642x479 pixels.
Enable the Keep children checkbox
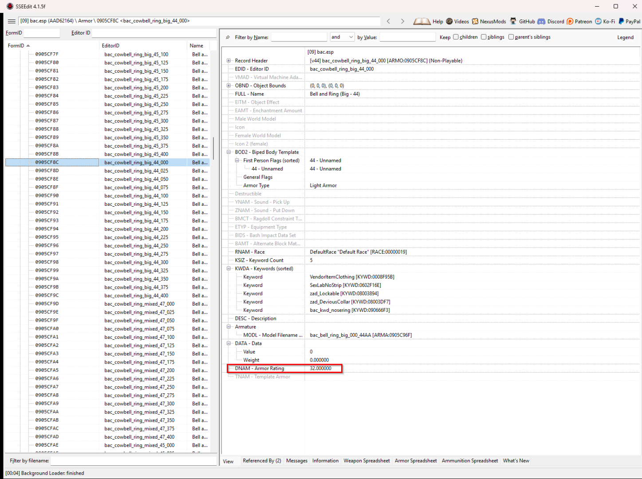pyautogui.click(x=456, y=37)
